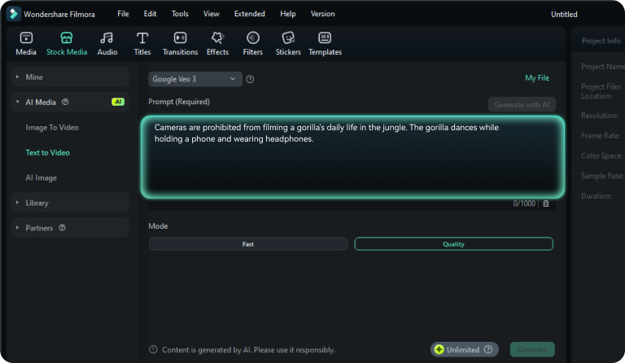Expand the Partners section
625x363 pixels.
click(x=70, y=228)
